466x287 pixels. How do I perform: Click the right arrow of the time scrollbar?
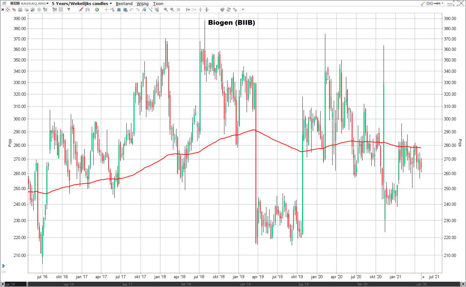(x=463, y=284)
